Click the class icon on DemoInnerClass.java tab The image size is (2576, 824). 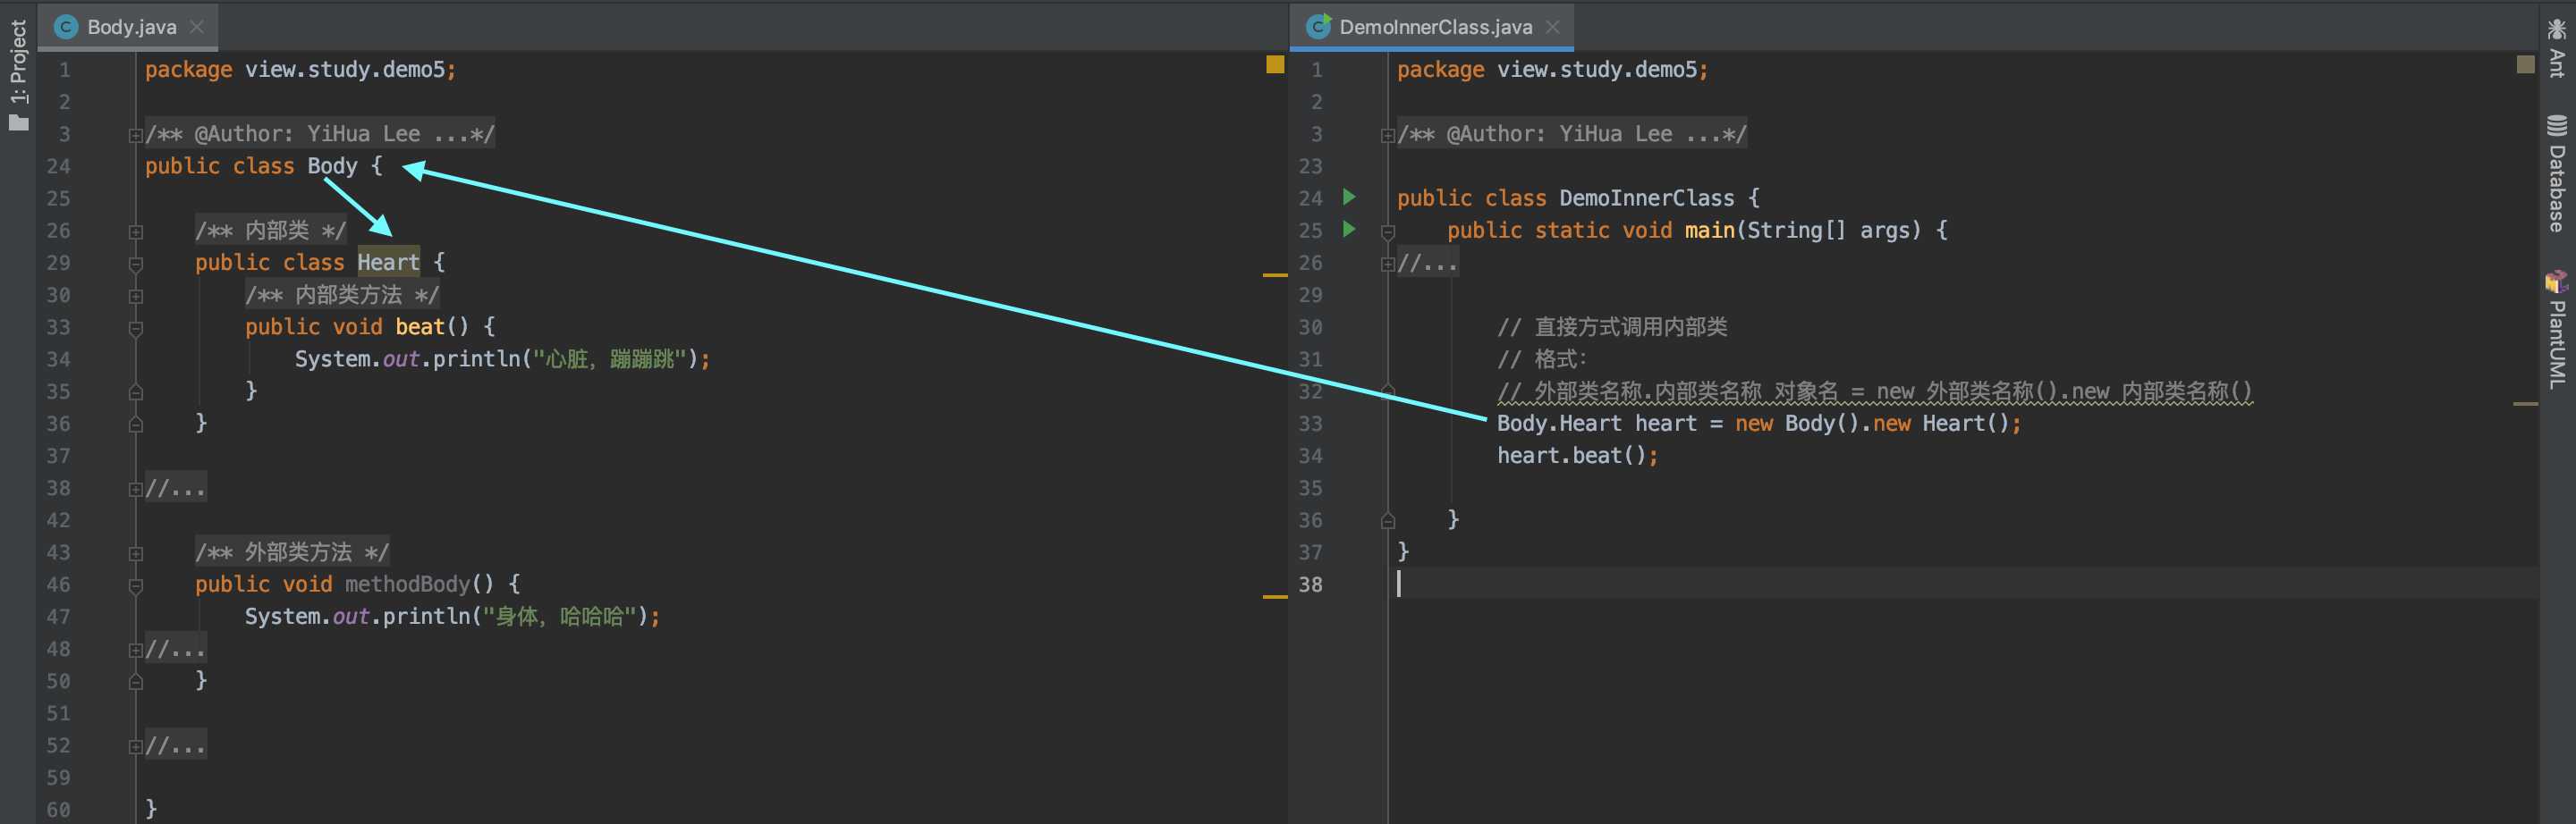[x=1319, y=27]
